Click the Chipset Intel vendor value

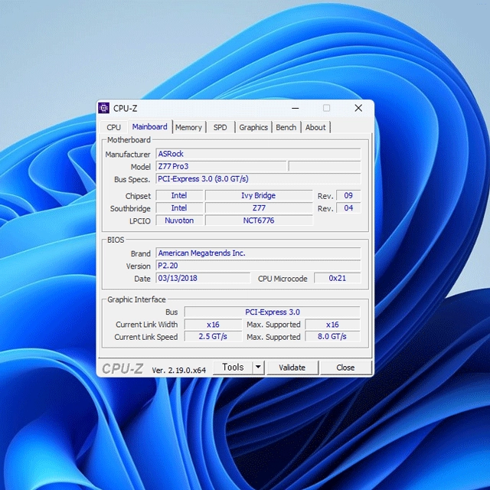pos(179,195)
